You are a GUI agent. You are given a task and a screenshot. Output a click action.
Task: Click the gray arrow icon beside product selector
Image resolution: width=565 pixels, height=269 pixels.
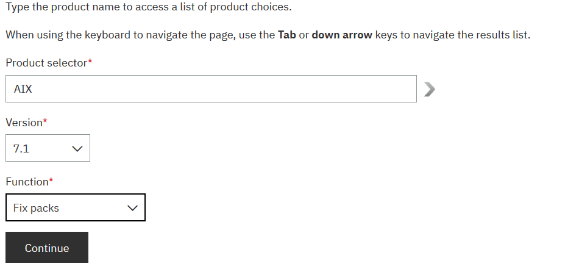(430, 90)
